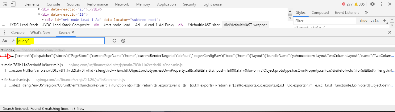This screenshot has height=112, width=395.
Task: Toggle :hov element state panel
Action: pyautogui.click(x=364, y=21)
